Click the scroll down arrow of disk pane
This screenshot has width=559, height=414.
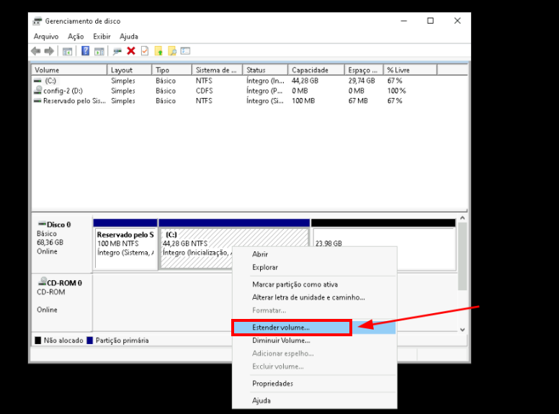click(462, 330)
